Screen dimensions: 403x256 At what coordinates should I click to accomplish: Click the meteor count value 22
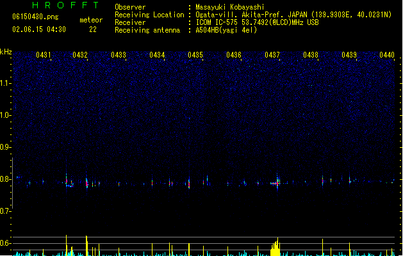click(x=93, y=29)
